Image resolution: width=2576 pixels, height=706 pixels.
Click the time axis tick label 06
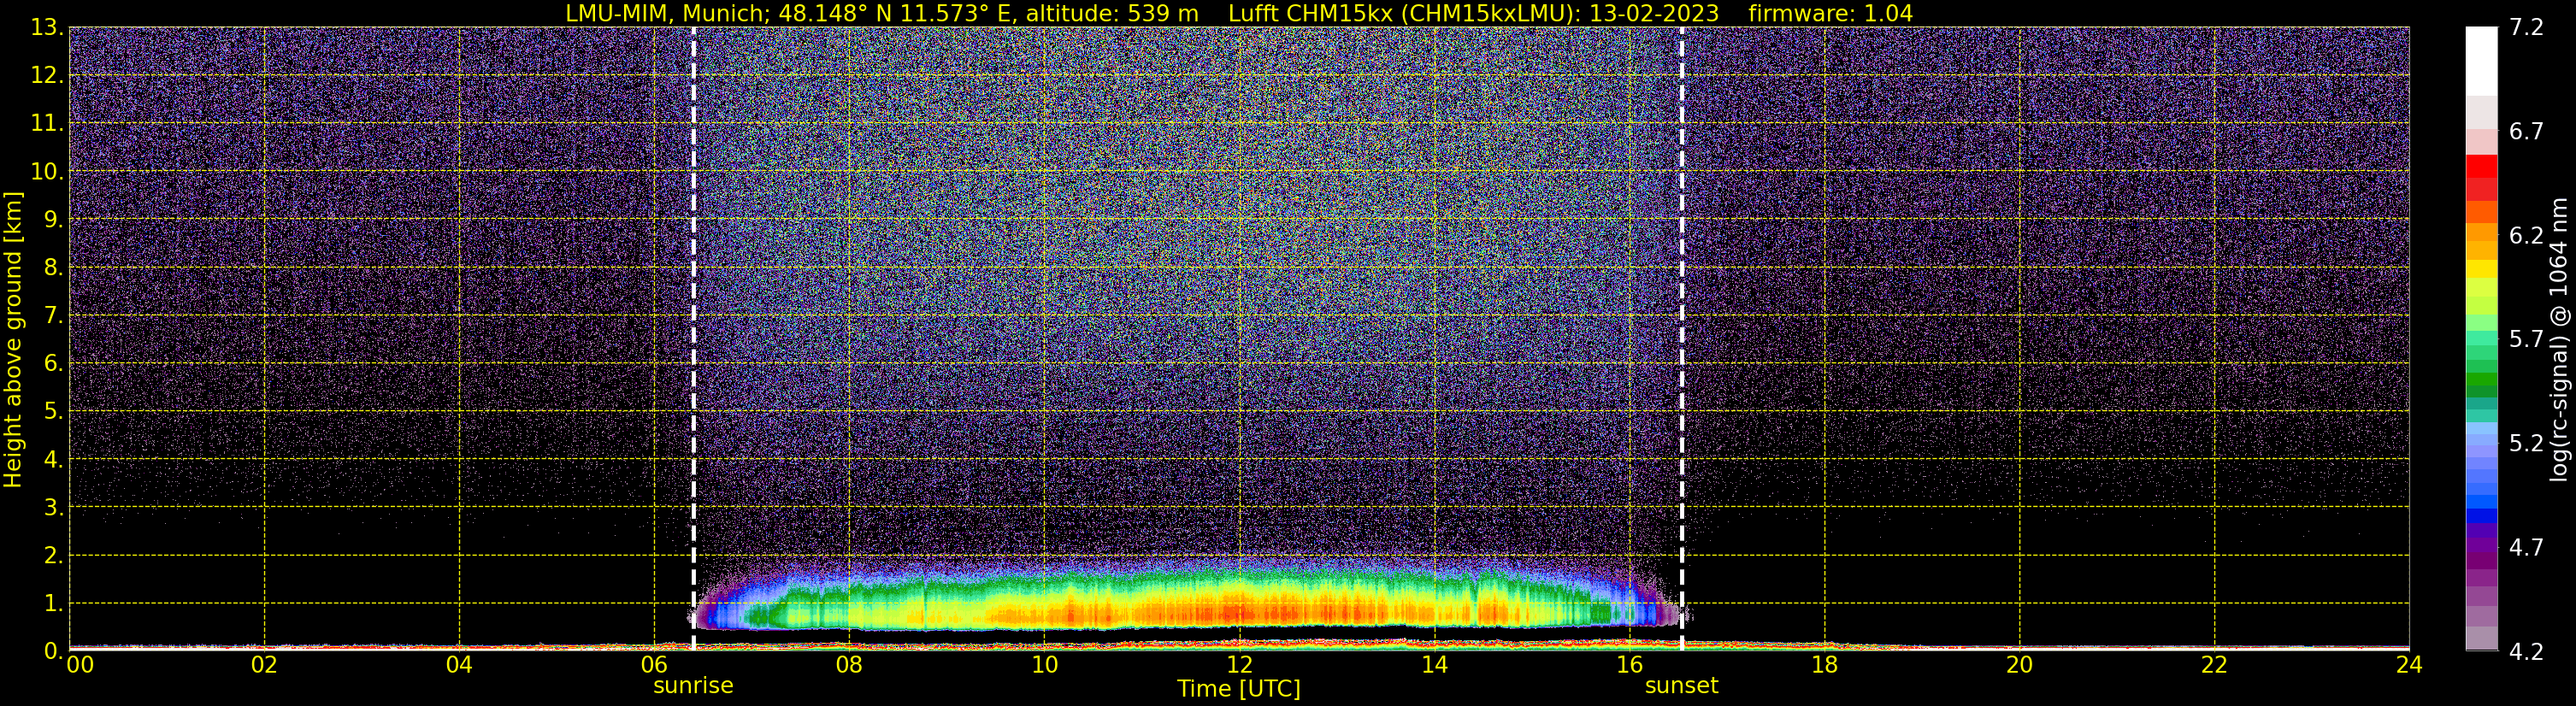click(x=654, y=666)
